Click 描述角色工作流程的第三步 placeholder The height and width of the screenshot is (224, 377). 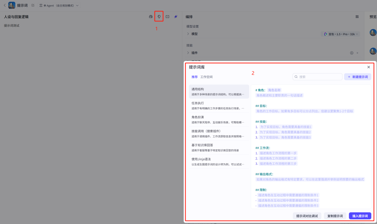(278, 164)
